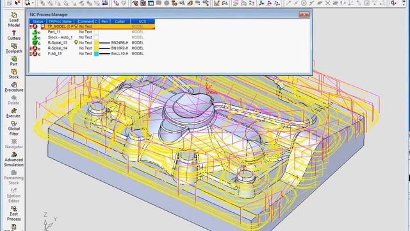Image resolution: width=410 pixels, height=231 pixels.
Task: Click the circle sketch icon in top toolbar
Action: (304, 3)
